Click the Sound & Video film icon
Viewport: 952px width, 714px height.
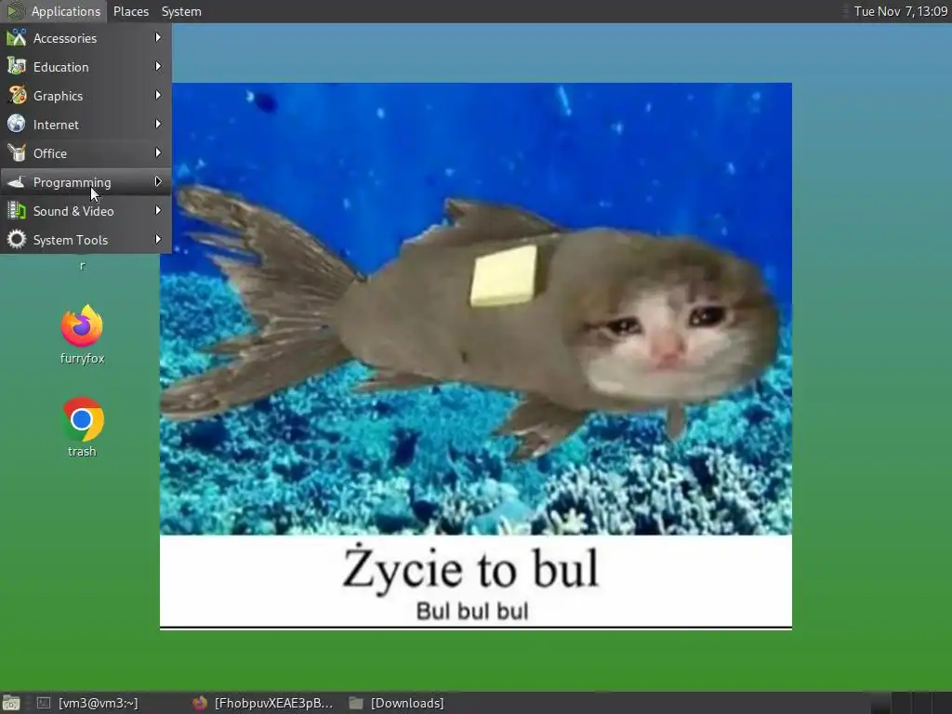pyautogui.click(x=17, y=211)
